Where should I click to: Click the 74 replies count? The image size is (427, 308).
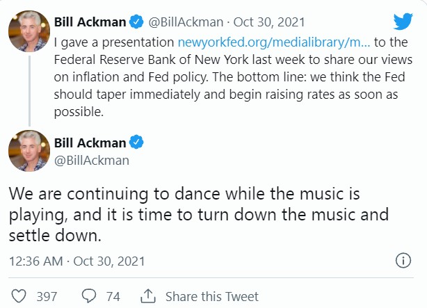(113, 297)
